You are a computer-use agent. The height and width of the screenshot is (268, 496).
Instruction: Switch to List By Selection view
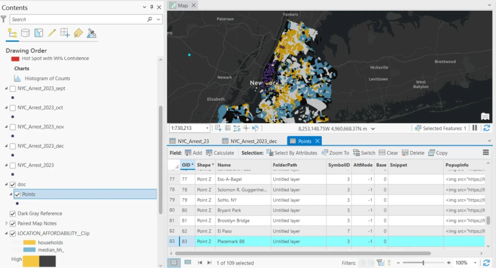coord(39,33)
